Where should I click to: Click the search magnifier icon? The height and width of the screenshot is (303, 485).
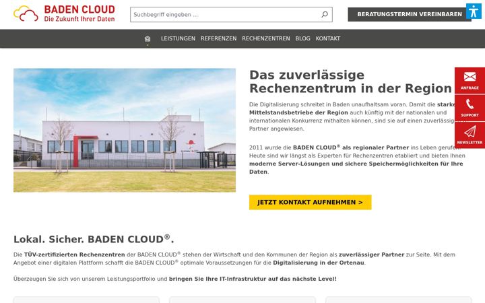tap(325, 15)
